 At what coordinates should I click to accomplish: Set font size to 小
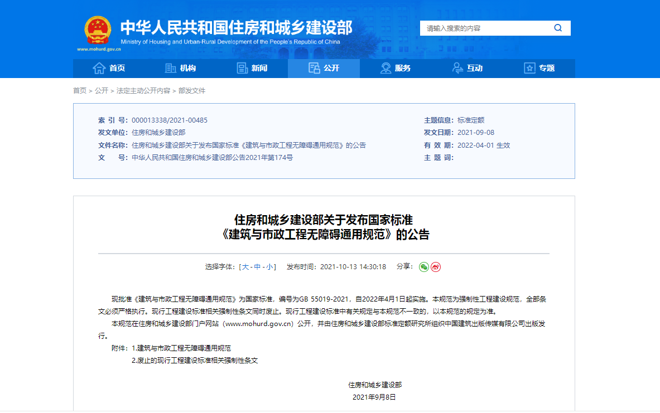tap(269, 267)
